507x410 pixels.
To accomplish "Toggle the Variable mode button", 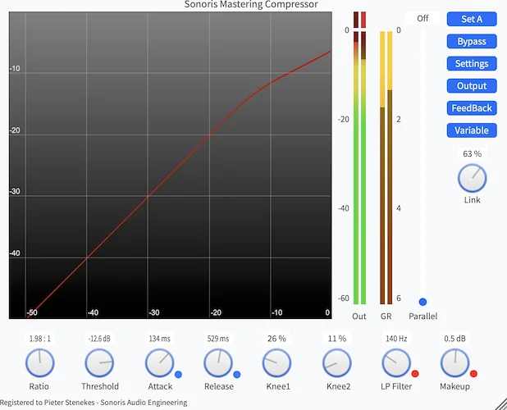I will point(472,130).
